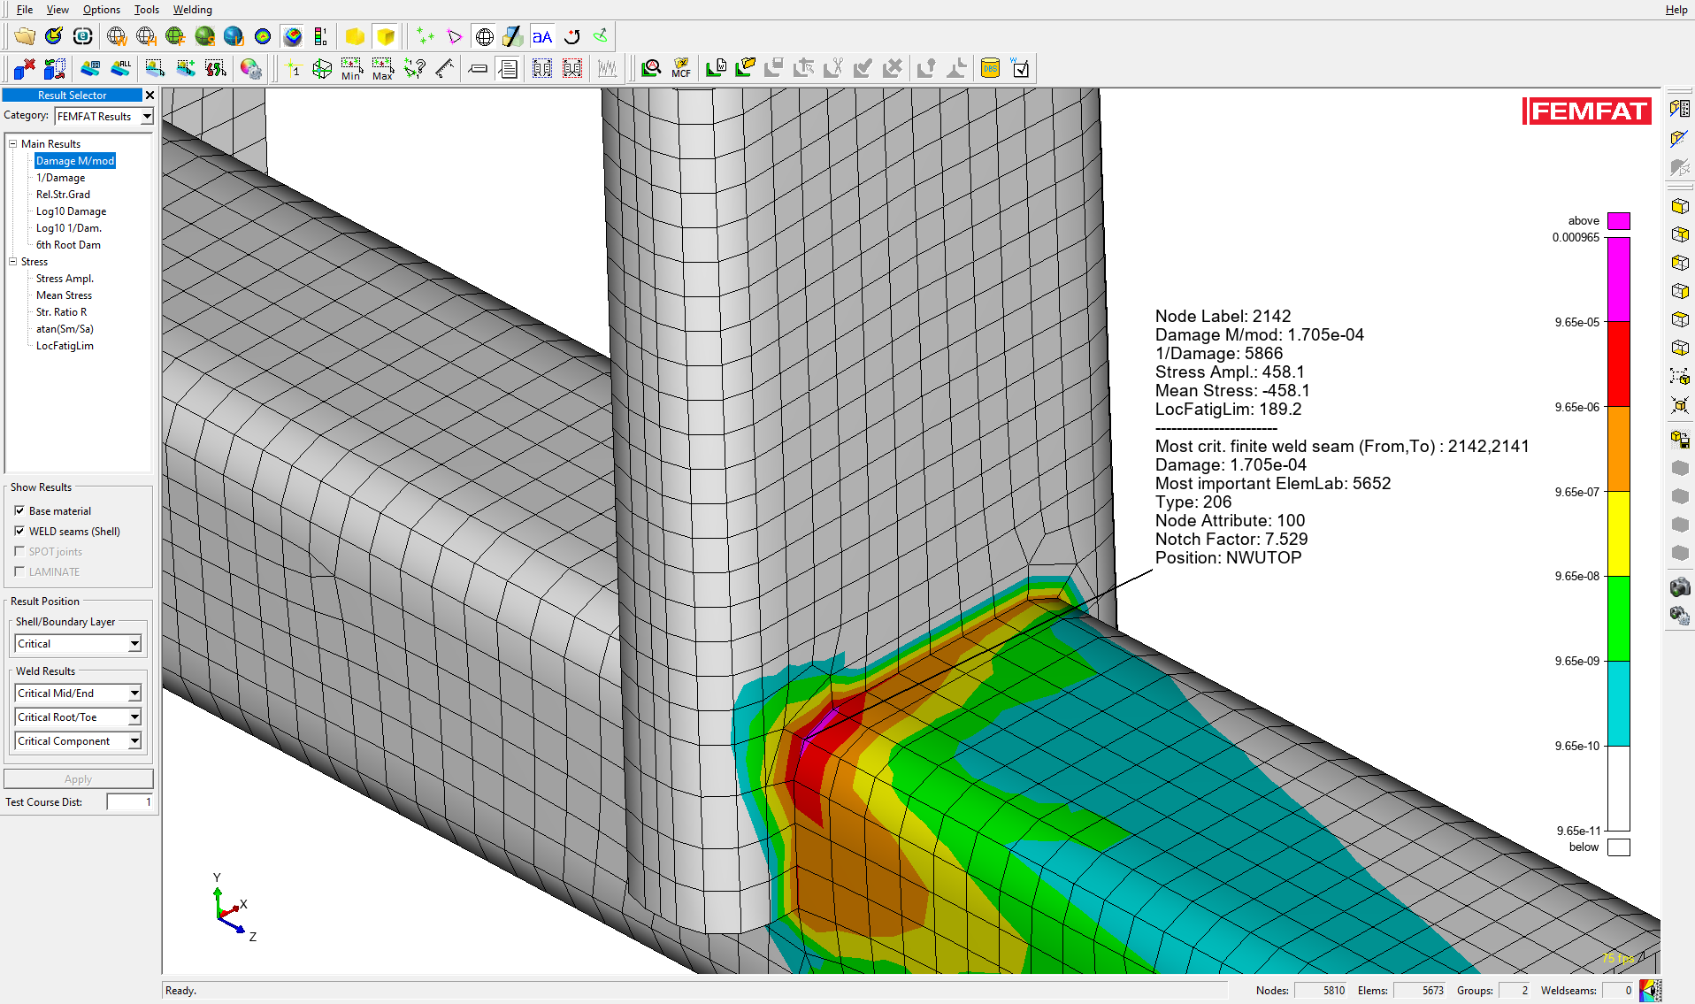
Task: Click the magenta 'above' legend color swatch
Action: (1618, 221)
